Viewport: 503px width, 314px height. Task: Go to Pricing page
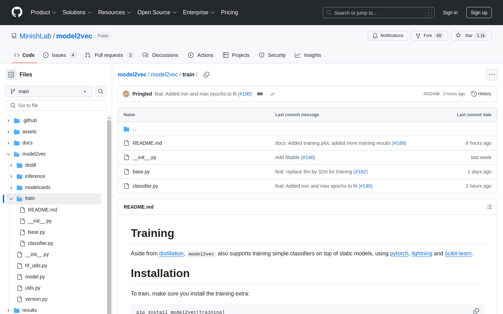coord(229,12)
